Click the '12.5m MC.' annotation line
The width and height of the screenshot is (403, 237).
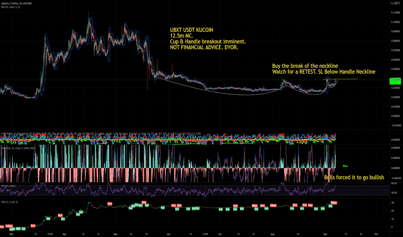click(x=182, y=36)
